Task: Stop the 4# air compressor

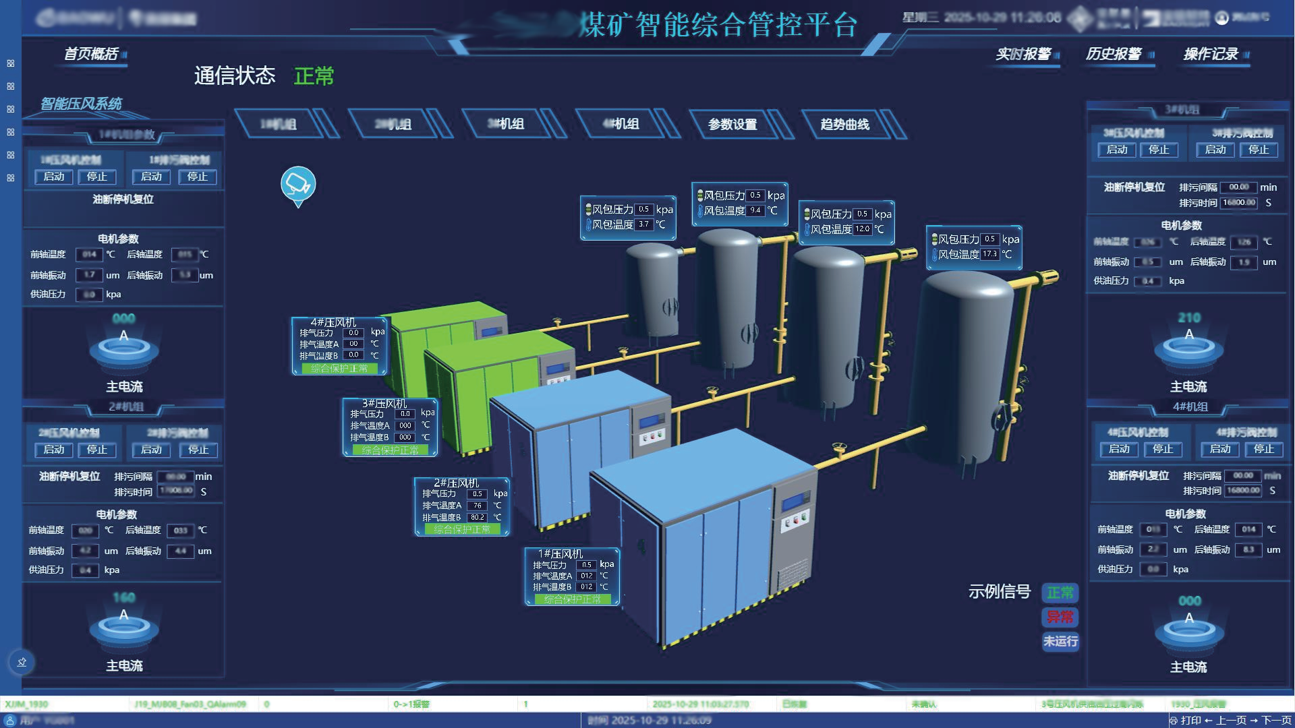Action: pos(1162,449)
